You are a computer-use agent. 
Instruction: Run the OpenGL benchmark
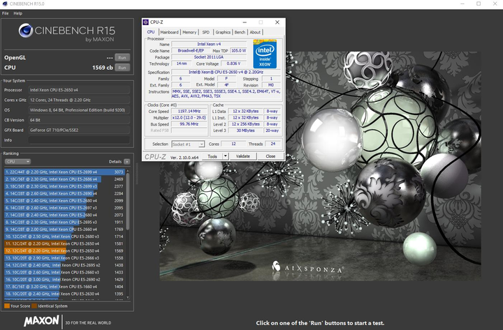point(122,58)
